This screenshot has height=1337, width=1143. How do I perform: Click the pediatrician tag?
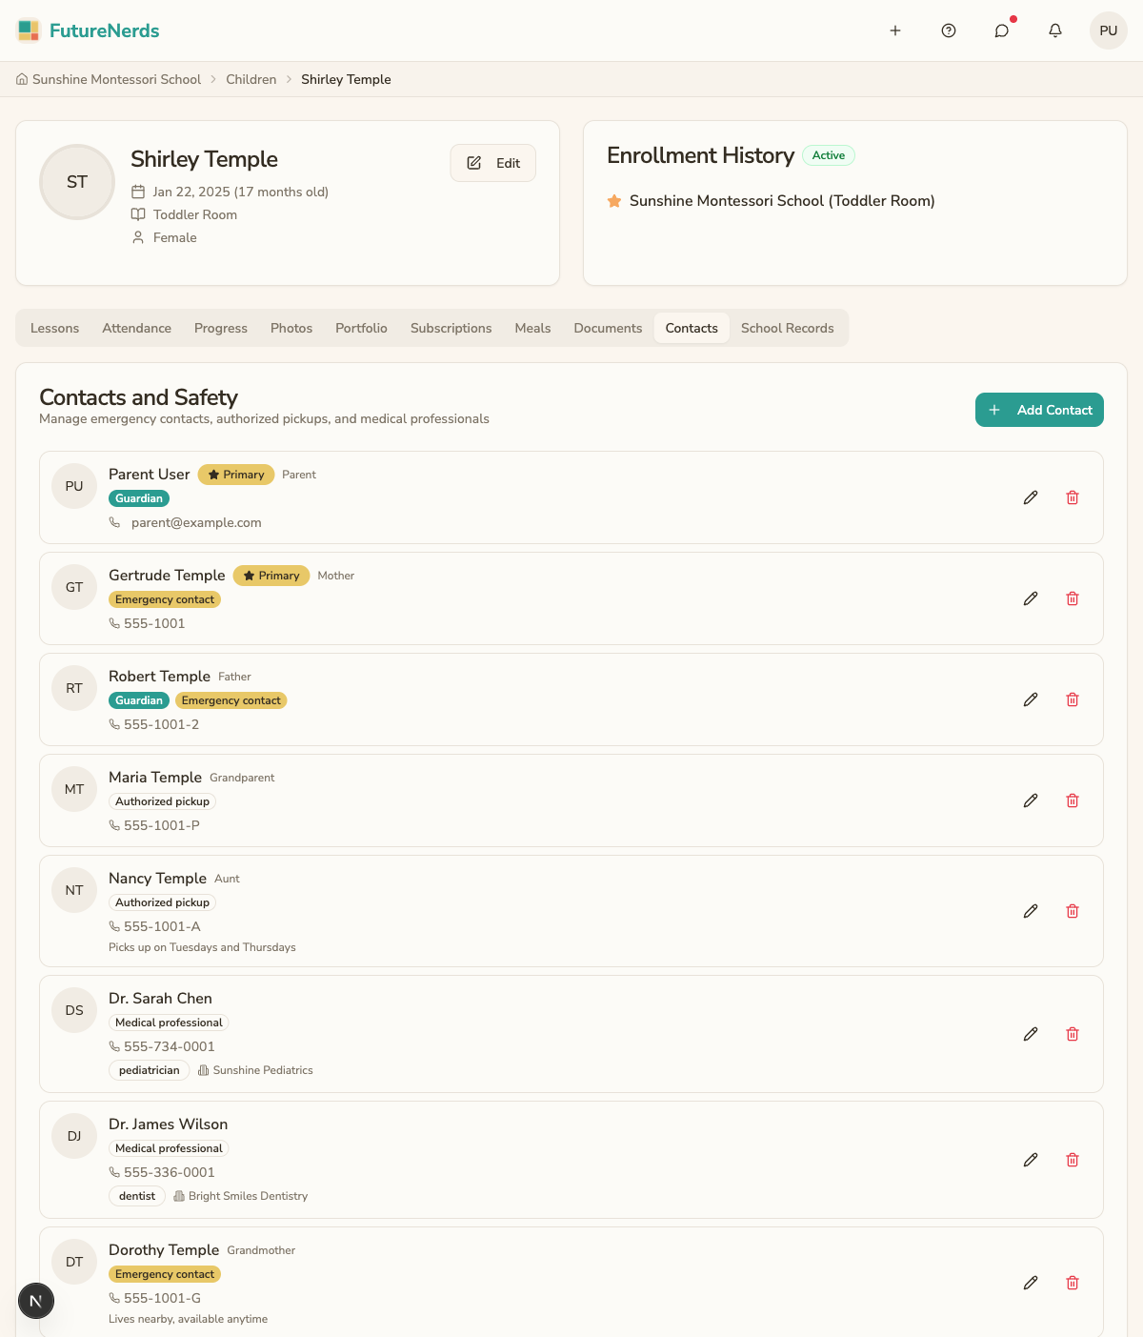pyautogui.click(x=150, y=1070)
